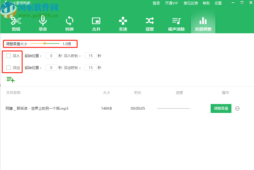Click 登录 login link

[x=156, y=3]
